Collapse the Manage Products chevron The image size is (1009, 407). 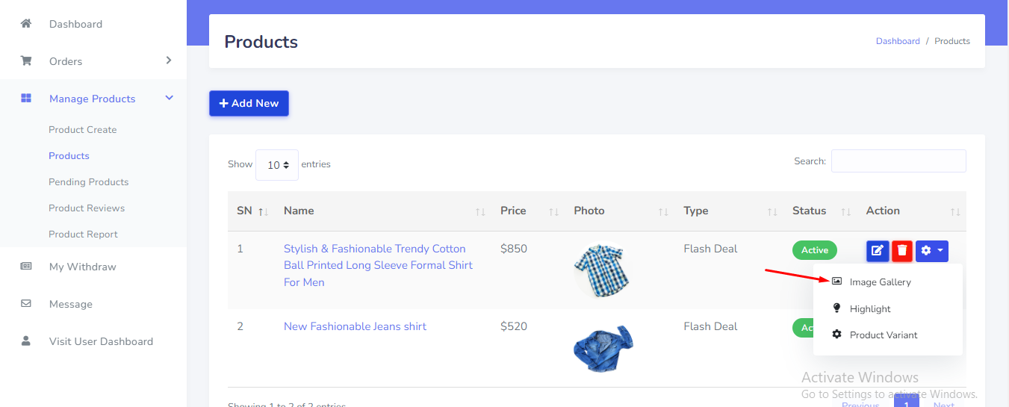[x=169, y=98]
